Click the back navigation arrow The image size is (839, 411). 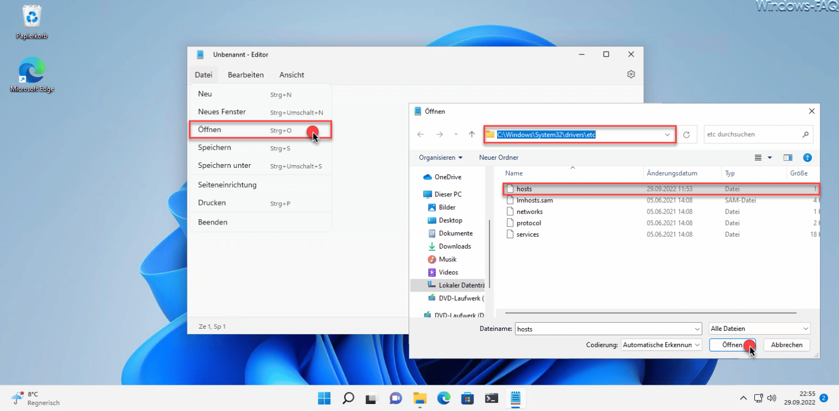[421, 134]
